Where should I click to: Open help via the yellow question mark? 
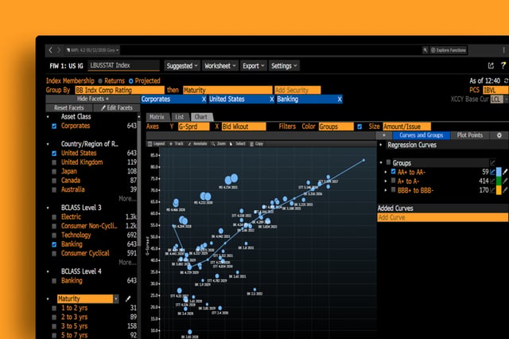(503, 65)
